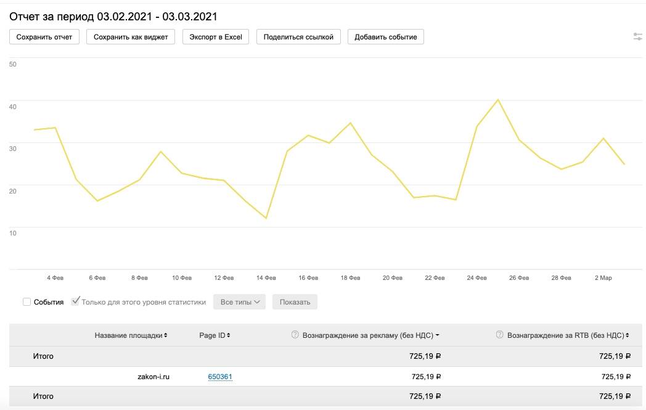Screen dimensions: 646x410
Task: Expand the Все типы dropdown
Action: tap(239, 302)
